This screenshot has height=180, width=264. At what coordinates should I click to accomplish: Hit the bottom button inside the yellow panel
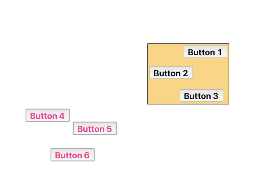201,96
